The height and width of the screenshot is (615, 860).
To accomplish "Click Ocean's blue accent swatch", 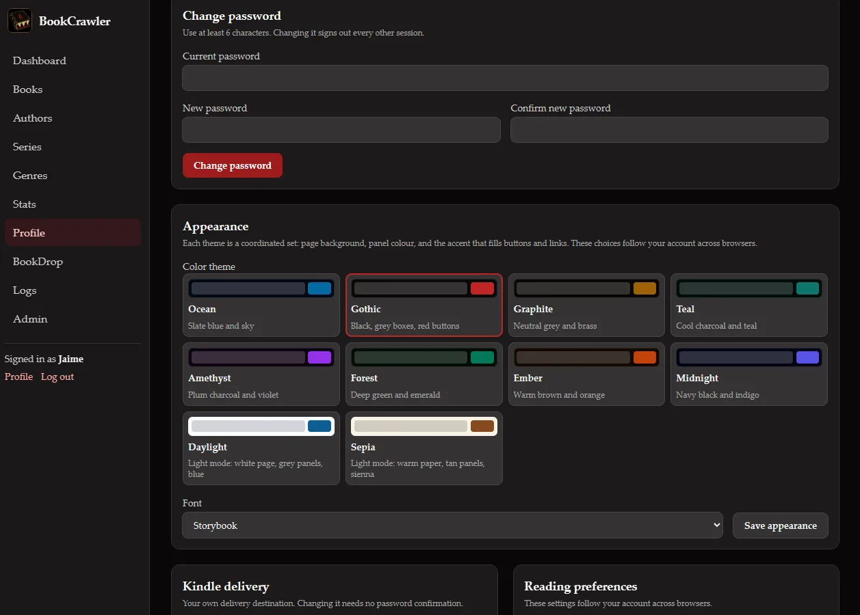I will 320,288.
